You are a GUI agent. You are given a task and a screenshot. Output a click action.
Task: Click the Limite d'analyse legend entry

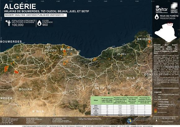pyautogui.click(x=163, y=107)
